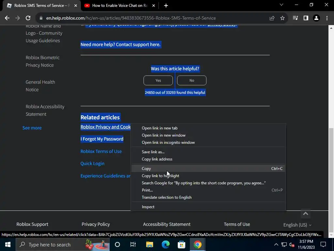334x251 pixels.
Task: Open Roblox Biometric Privacy Notice sidebar link
Action: [43, 61]
